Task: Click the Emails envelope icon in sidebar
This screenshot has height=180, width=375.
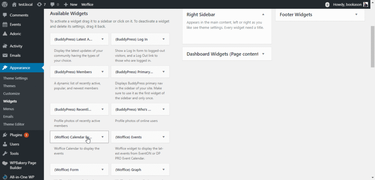Action: [5, 55]
